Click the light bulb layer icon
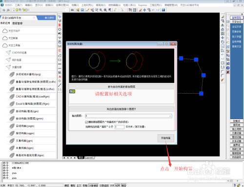Screen dimensions: 244x187 click(x=14, y=10)
